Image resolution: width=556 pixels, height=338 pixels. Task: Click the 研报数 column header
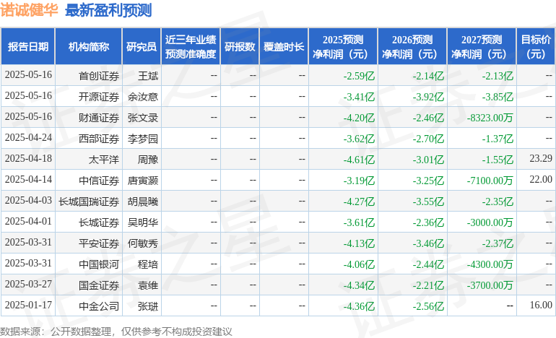tap(240, 46)
